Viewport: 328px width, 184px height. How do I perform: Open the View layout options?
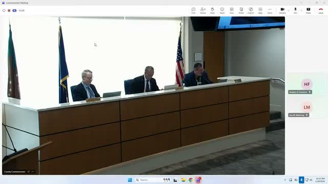tap(232, 10)
